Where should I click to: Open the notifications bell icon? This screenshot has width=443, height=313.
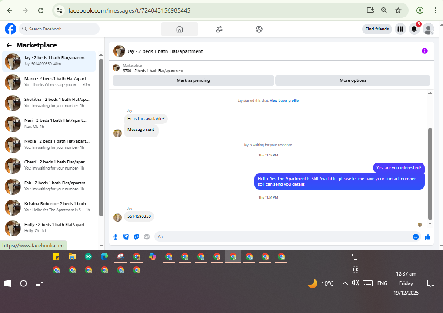[414, 29]
